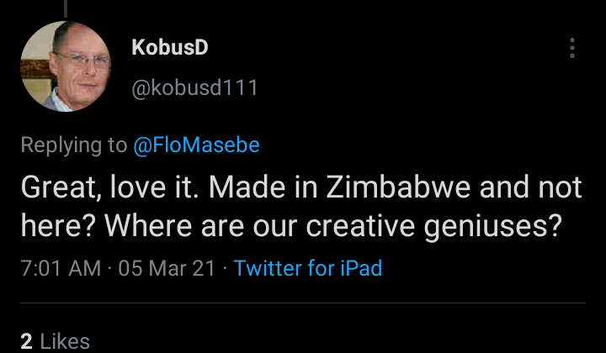This screenshot has height=353, width=606.
Task: Tap the 7:01 AM timestamp
Action: (61, 268)
